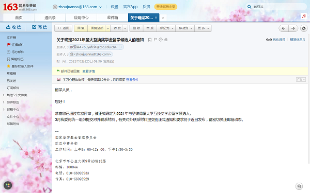Open 邮箱附件 in the sidebar

coord(13,124)
